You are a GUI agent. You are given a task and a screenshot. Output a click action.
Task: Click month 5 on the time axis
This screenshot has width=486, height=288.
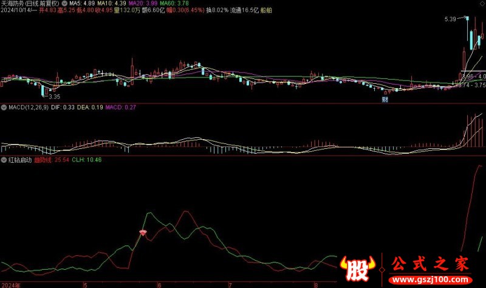[x=85, y=285]
